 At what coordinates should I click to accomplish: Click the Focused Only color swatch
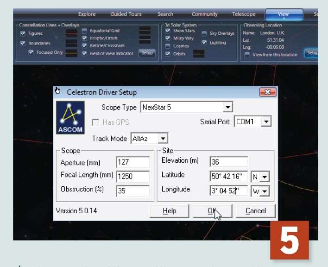71,53
